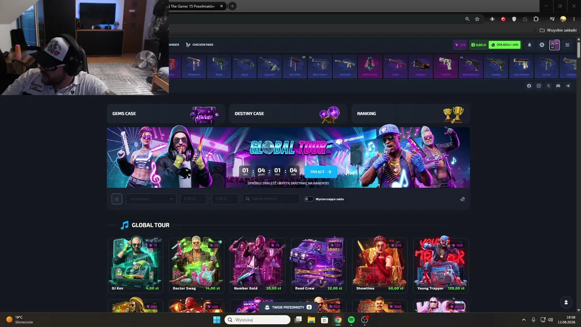Open the browser Extensions puzzle icon
The width and height of the screenshot is (581, 327).
click(x=536, y=19)
